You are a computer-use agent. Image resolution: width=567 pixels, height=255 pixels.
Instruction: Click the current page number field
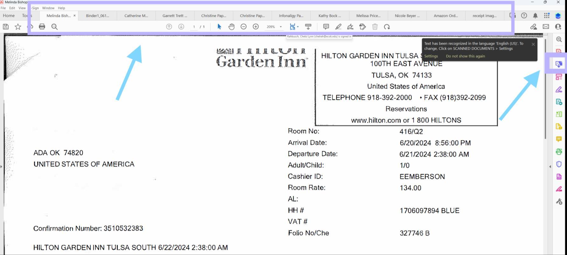[194, 27]
